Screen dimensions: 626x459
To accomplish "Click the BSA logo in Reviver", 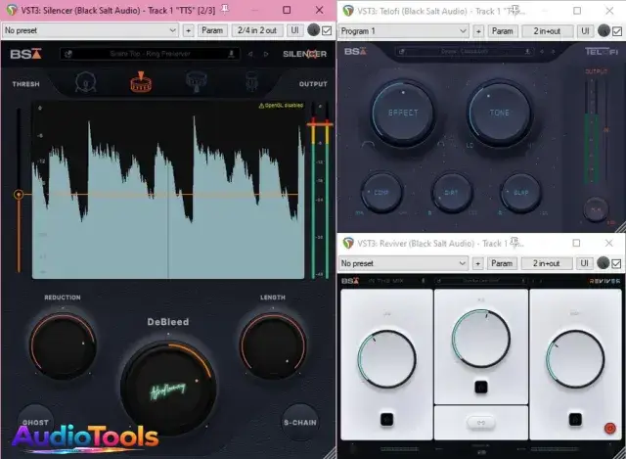I will (x=350, y=281).
